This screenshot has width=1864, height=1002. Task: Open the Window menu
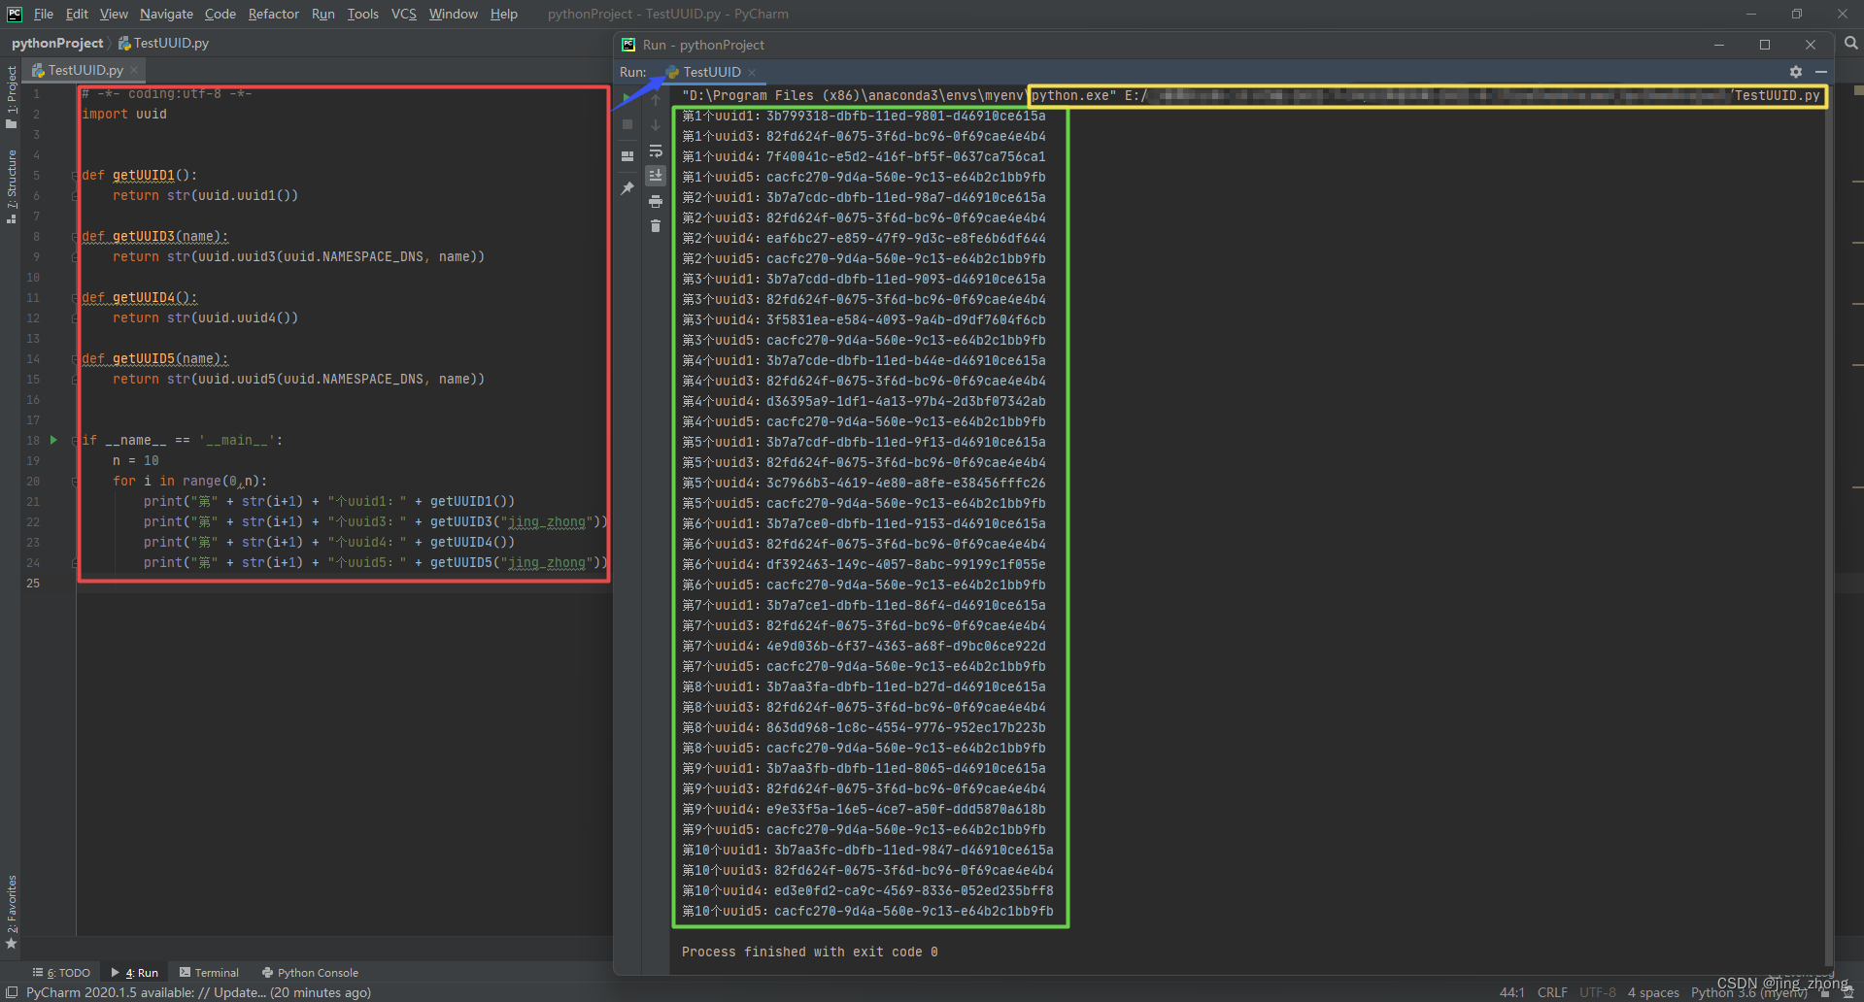454,14
